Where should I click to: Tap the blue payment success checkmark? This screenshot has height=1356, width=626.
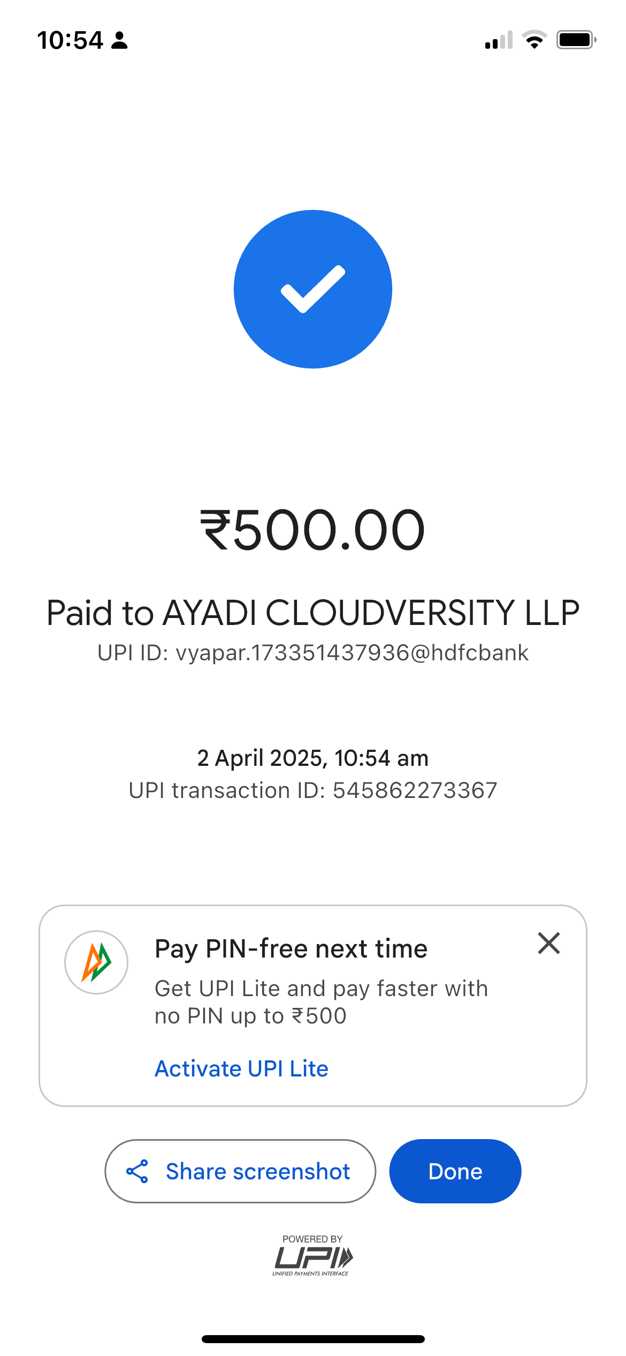[313, 289]
